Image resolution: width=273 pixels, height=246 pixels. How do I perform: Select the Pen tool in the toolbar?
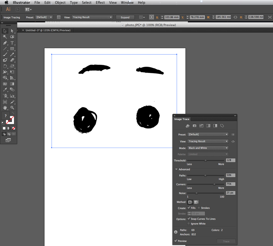point(5,43)
